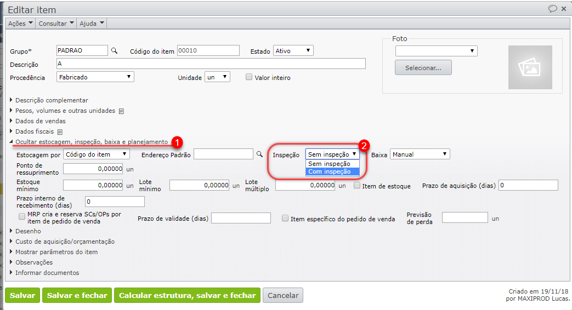Screen dimensions: 572x310
Task: Check MRP cria e reserva SCs/OPs checkbox
Action: (x=22, y=217)
